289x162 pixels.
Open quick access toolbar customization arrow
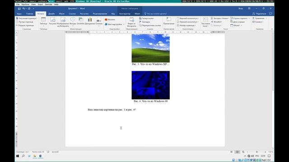point(33,9)
